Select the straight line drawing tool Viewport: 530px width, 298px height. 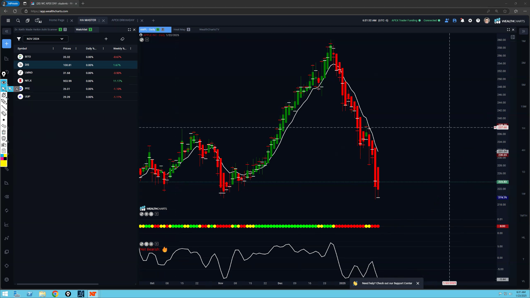point(4,108)
